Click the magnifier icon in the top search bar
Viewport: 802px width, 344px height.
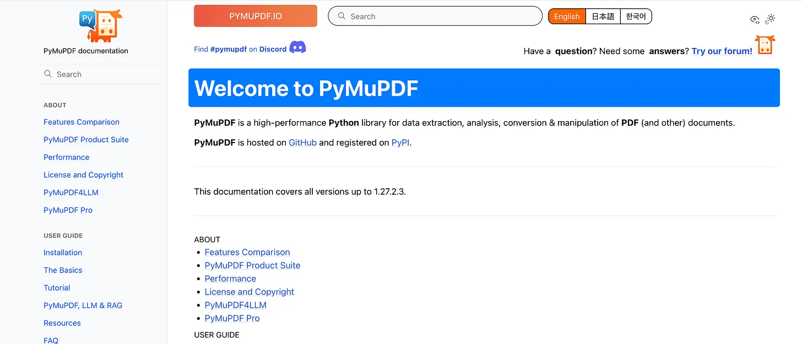click(x=342, y=16)
